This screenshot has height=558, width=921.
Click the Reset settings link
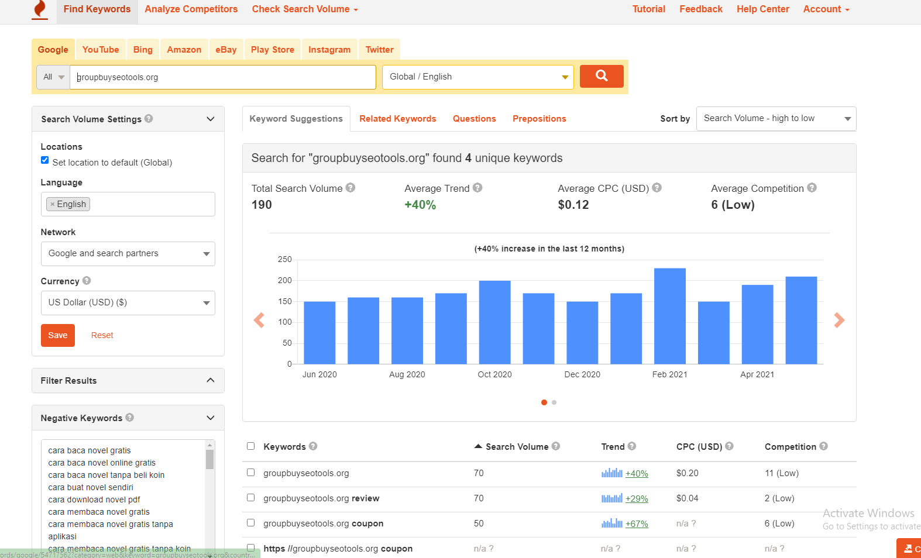102,335
